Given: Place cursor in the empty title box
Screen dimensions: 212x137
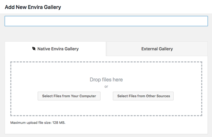Looking at the screenshot, I should click(106, 21).
